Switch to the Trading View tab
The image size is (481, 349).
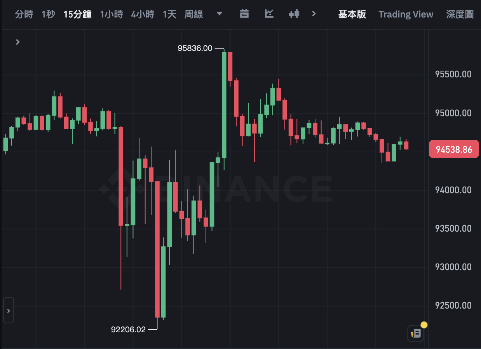click(406, 14)
